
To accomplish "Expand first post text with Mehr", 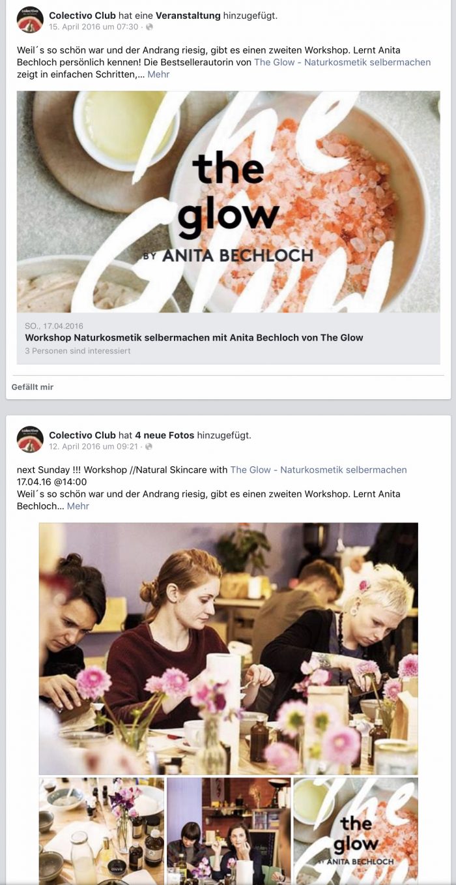I will 158,74.
